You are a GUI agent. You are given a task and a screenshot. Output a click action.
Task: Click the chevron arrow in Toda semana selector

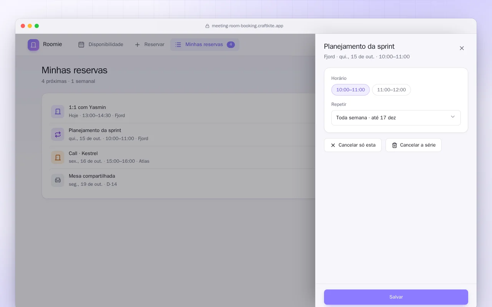tap(453, 117)
